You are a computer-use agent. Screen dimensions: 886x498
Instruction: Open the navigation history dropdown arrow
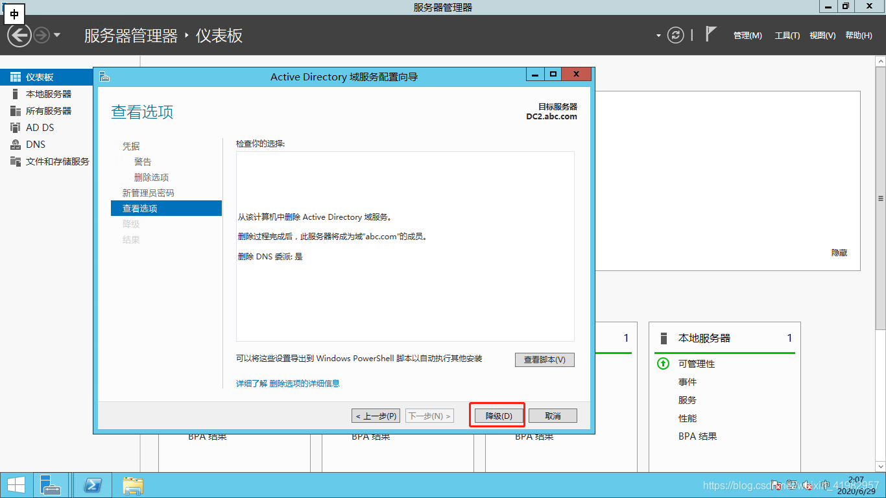[x=57, y=35]
